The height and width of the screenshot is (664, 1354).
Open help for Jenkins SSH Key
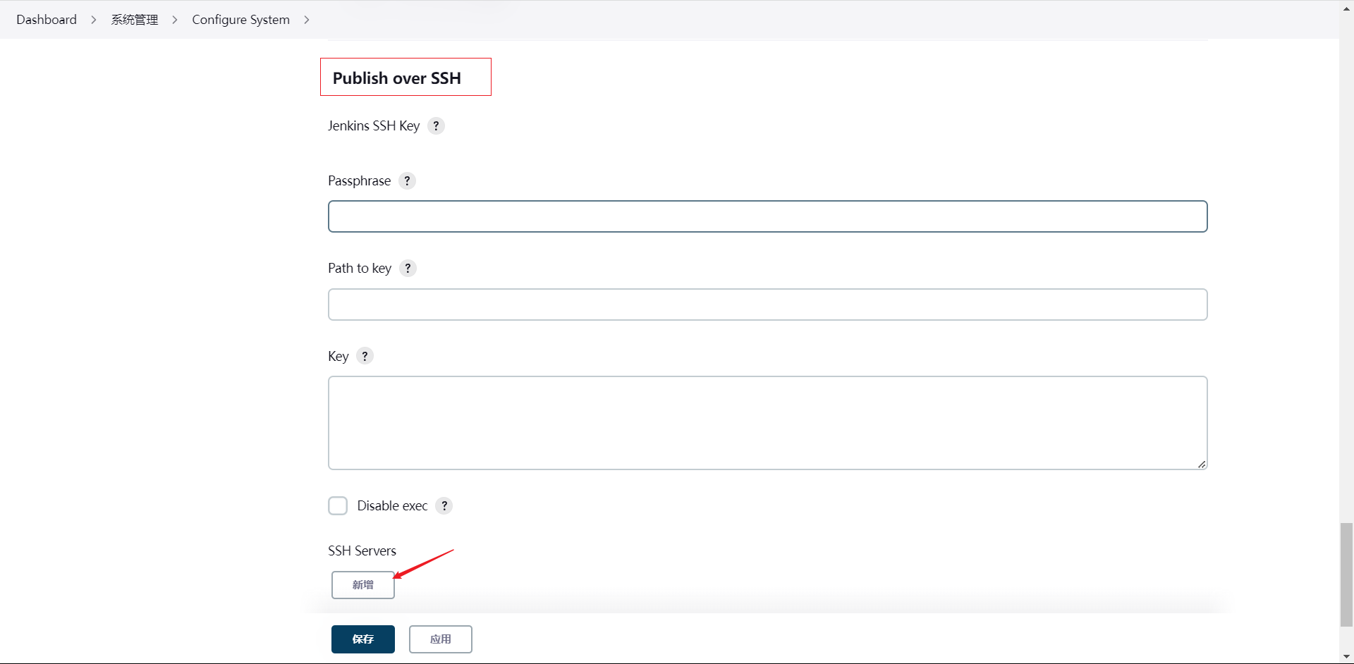[436, 126]
